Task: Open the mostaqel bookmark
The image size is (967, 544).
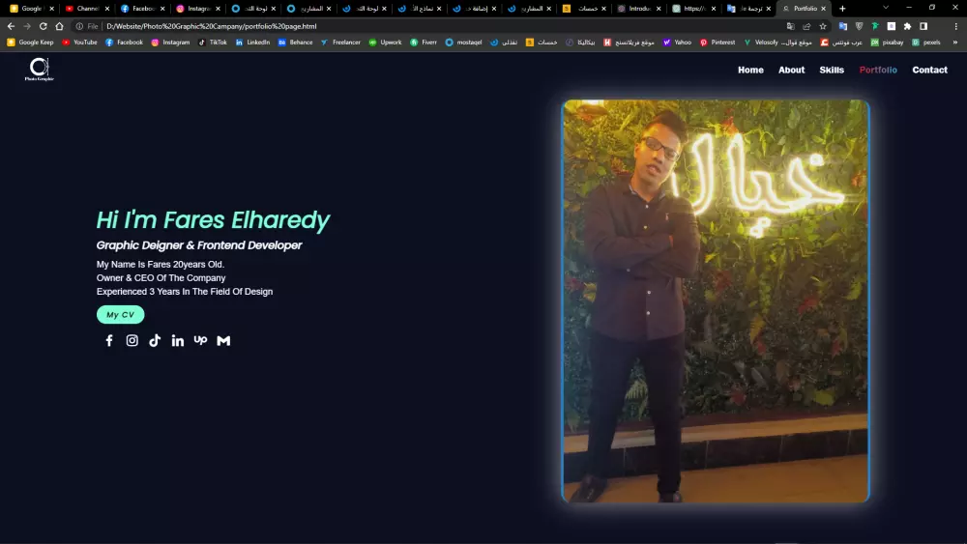Action: click(463, 43)
